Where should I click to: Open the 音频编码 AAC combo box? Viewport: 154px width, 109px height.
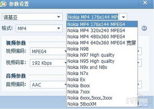click(x=48, y=85)
